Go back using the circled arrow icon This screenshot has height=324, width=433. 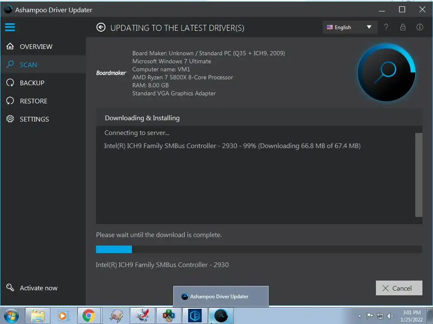(x=101, y=27)
